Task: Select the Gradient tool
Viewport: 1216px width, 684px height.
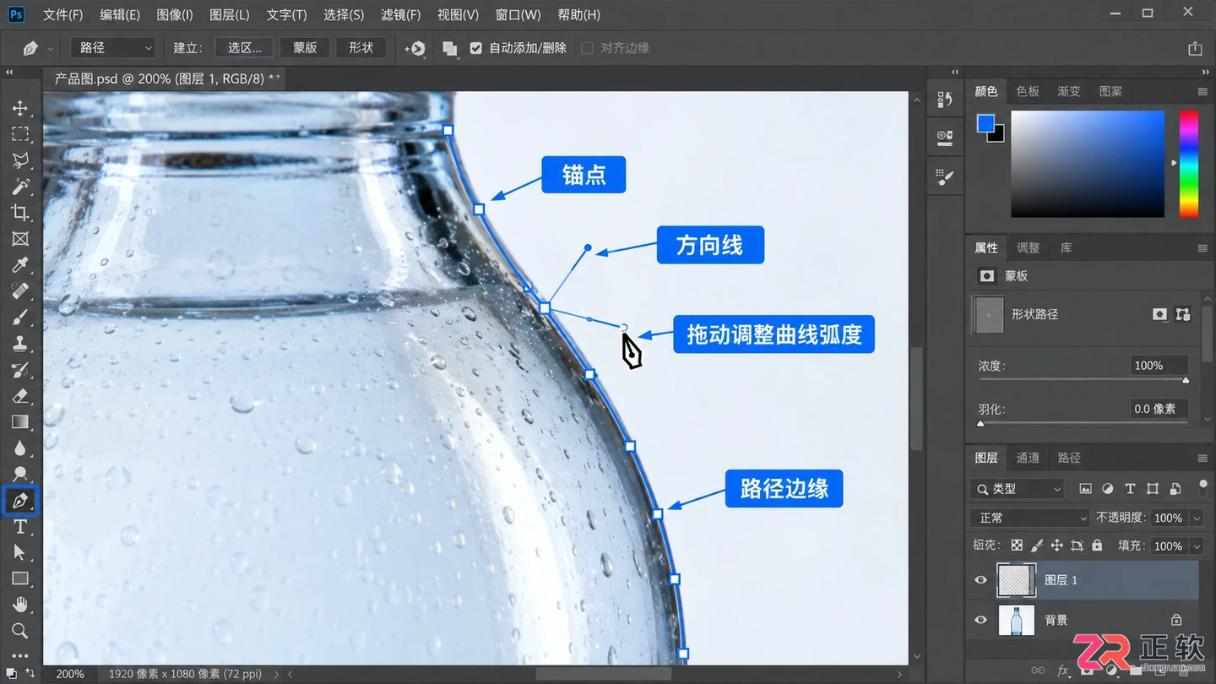Action: (x=20, y=422)
